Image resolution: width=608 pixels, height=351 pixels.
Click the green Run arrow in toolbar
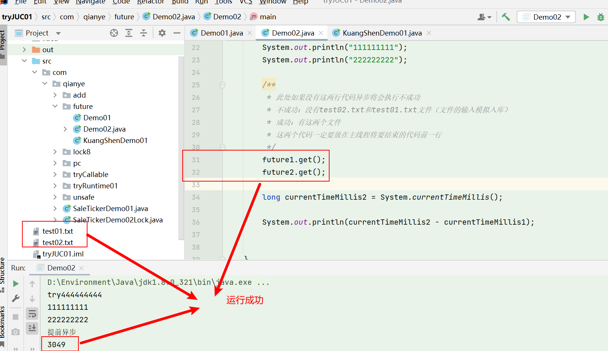pos(586,17)
